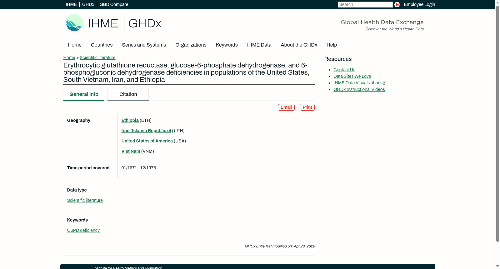
Task: Open the G6PD deficiency keyword link
Action: [83, 230]
